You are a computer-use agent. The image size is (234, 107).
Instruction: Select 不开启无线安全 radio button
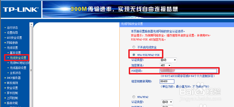click(134, 47)
